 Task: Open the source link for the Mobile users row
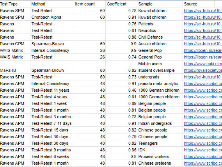coord(203,64)
